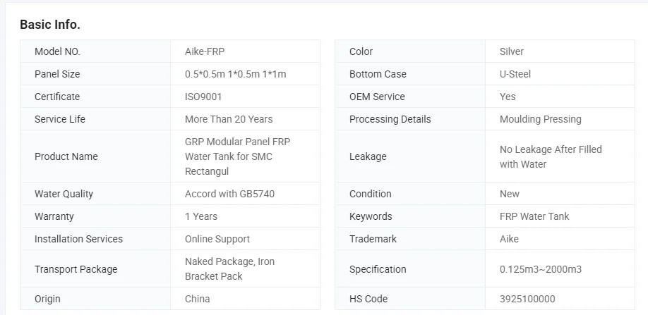Click the 0.125m3~2000m3 specification value
This screenshot has height=315, width=648.
(541, 269)
